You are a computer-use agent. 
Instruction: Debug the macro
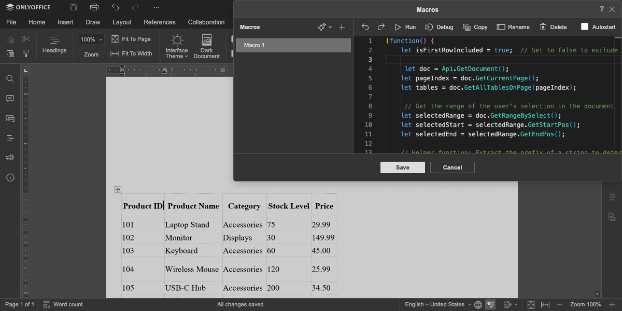point(439,27)
